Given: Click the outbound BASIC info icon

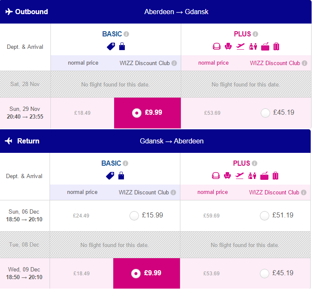Looking at the screenshot, I should (126, 34).
